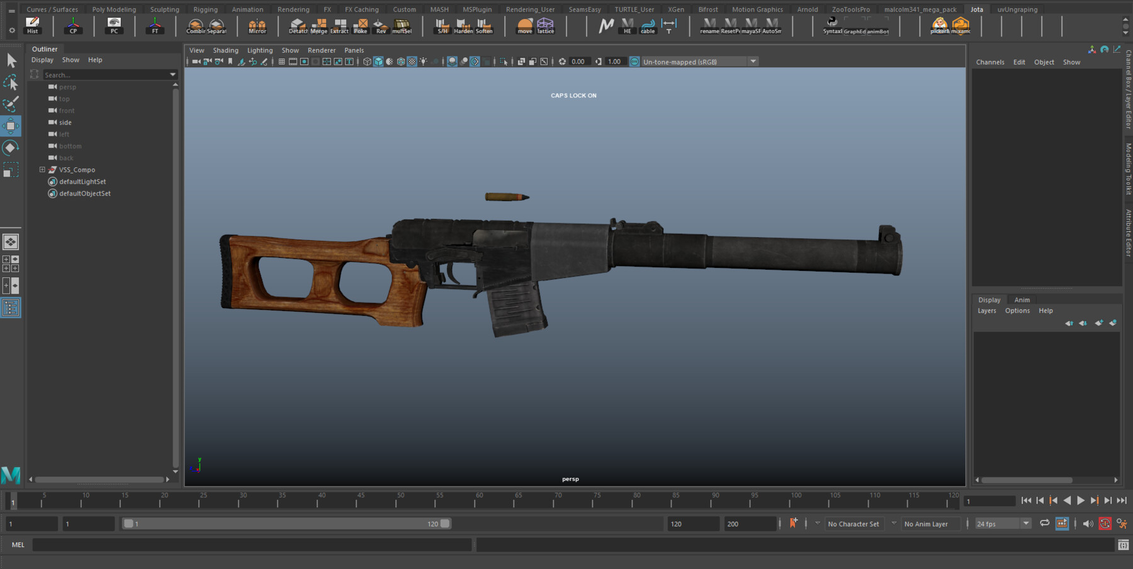Select the Mirror tool on the shelf
Screen dimensions: 1133x569
coord(257,26)
